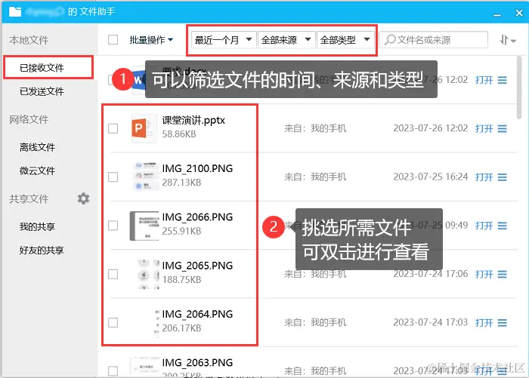Click file name IMG_2065.PNG

[x=197, y=266]
